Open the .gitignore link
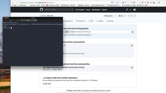Viewport: 166px width, 93px height. pyautogui.click(x=88, y=35)
